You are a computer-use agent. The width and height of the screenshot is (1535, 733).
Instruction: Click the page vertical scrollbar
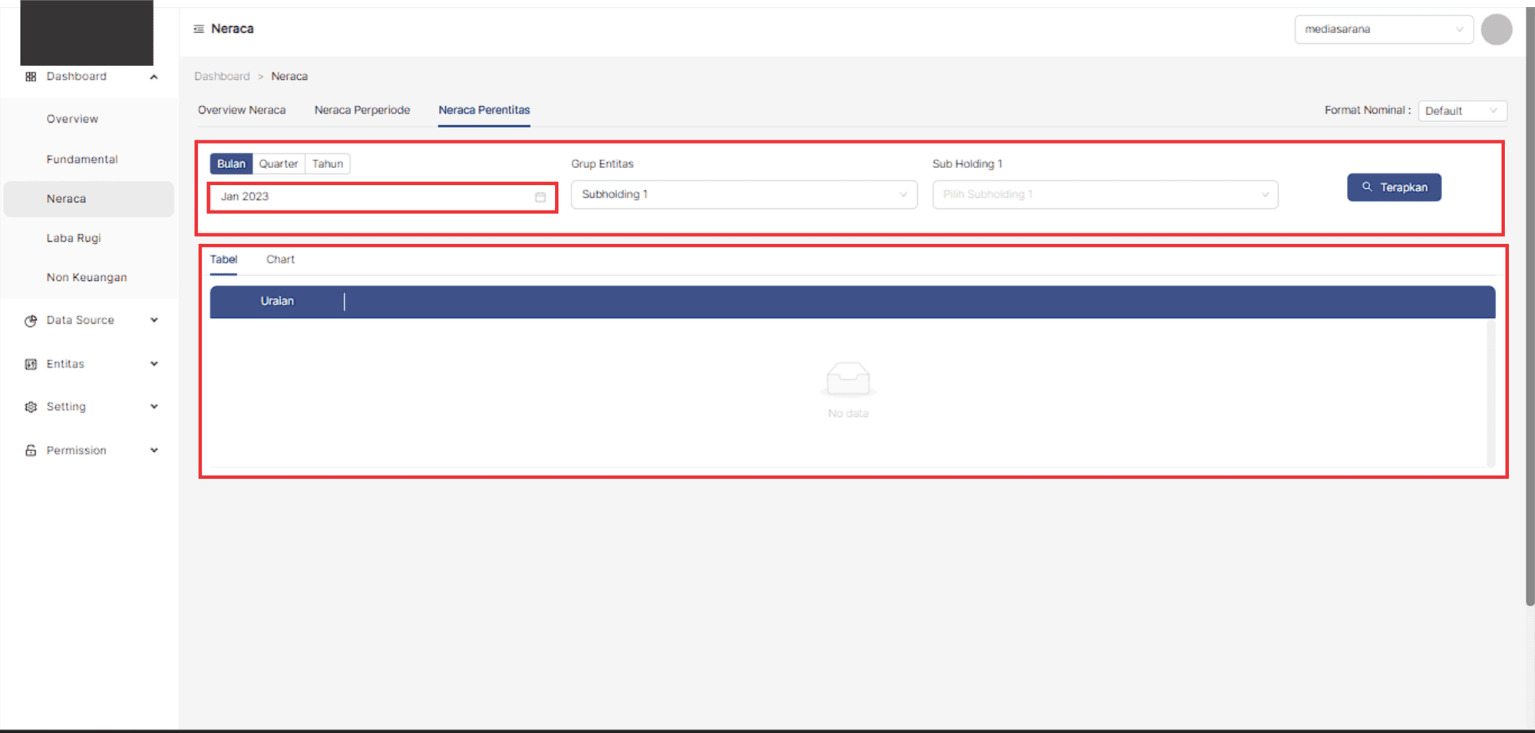click(1530, 307)
